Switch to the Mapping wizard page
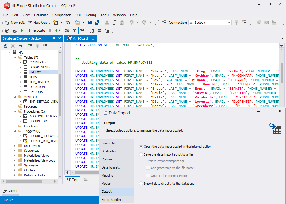 pos(108,175)
